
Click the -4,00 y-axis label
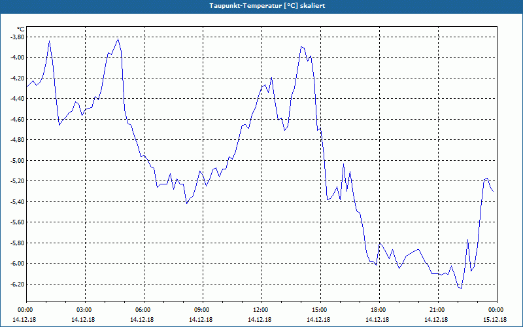(x=18, y=58)
